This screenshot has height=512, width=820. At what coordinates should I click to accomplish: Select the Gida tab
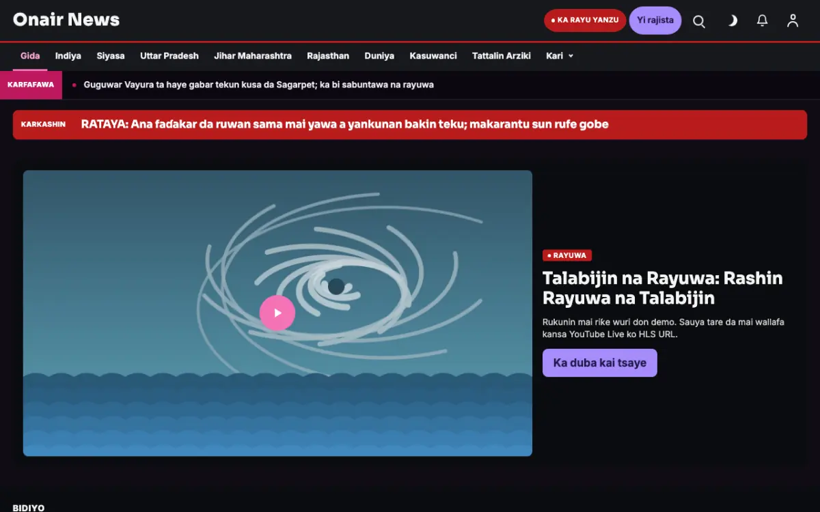[x=30, y=56]
